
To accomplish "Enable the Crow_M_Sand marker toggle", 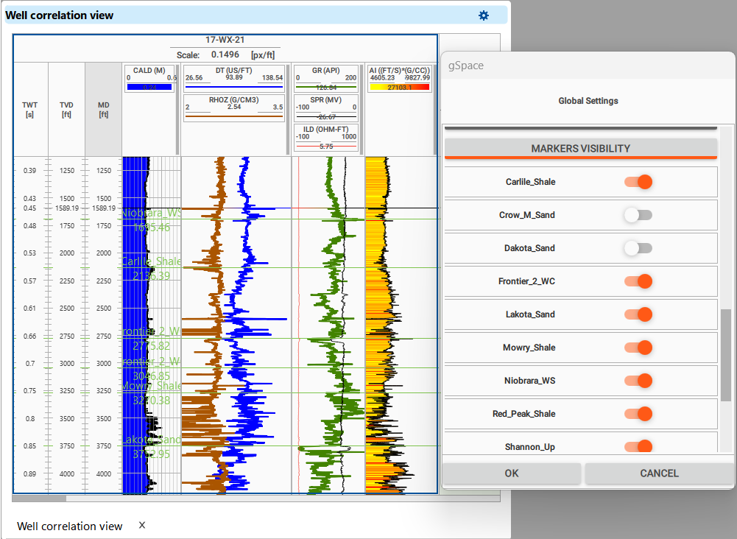I will (x=638, y=215).
